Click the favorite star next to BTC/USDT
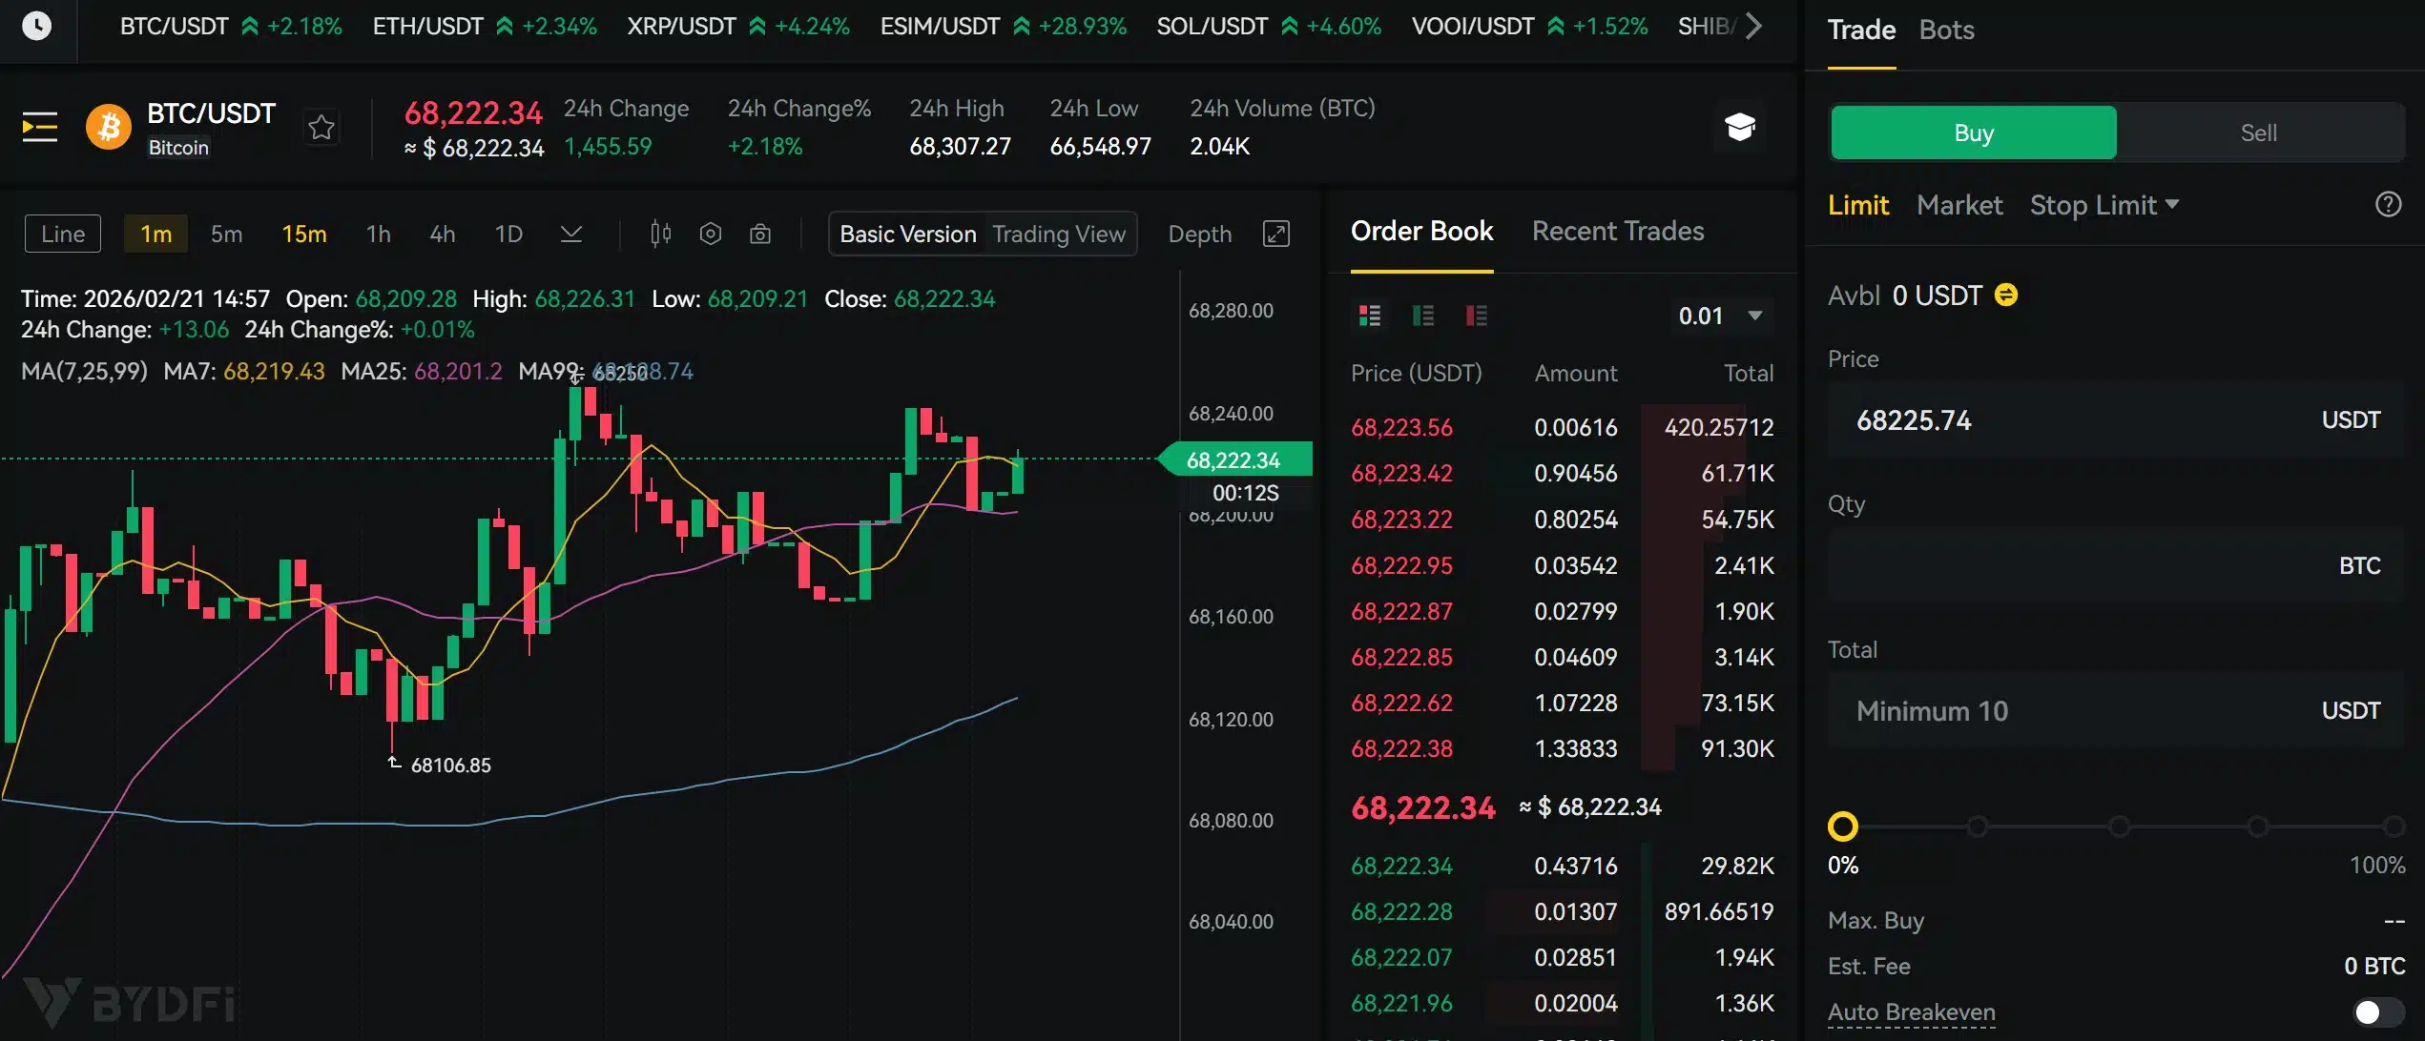This screenshot has width=2425, height=1041. (321, 127)
